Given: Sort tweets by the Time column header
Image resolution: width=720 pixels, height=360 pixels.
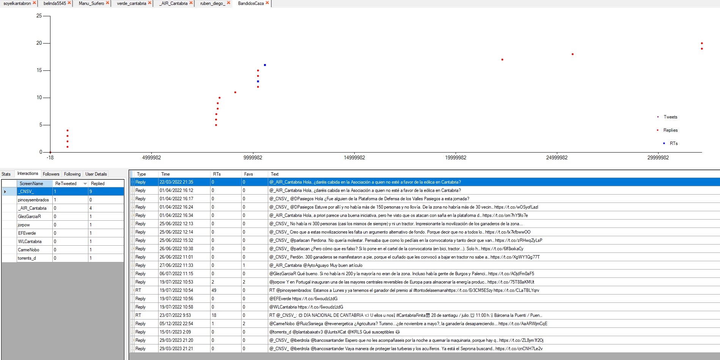Looking at the screenshot, I should click(184, 174).
